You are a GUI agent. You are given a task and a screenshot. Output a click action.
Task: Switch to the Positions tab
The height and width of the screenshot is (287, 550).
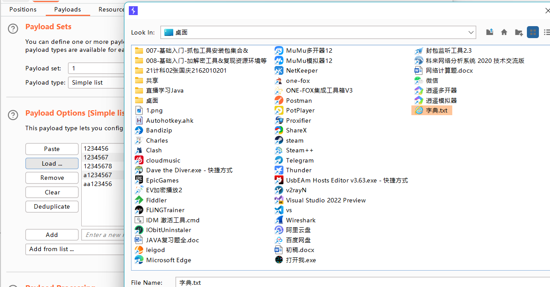23,9
